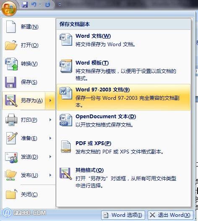
Task: Choose 关闭(C) from the Office menu
Action: coord(29,195)
